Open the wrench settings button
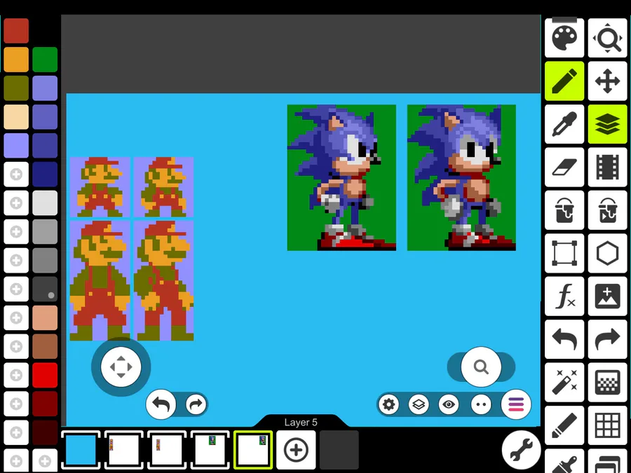The width and height of the screenshot is (631, 473). click(521, 450)
